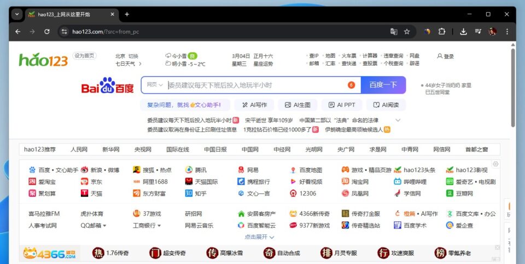
Task: Open the AI PPT tool button
Action: (342, 105)
